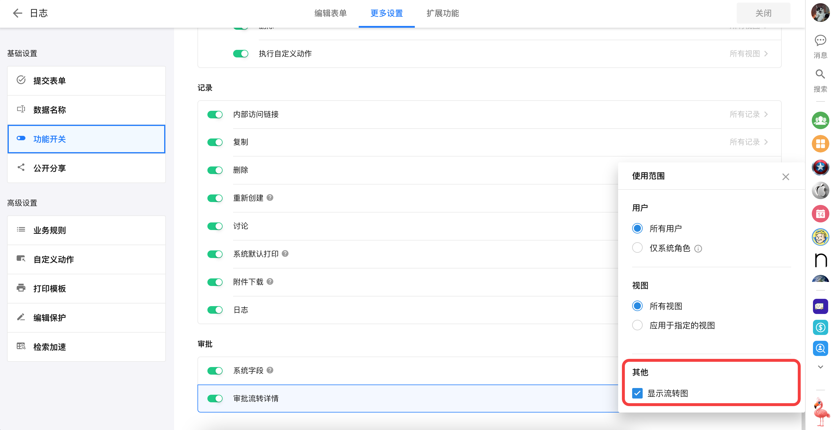834x430 pixels.
Task: Open 所有视图 scope for 执行自定义动作
Action: 748,54
